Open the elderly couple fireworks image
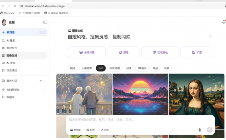This screenshot has height=140, width=226. 84,94
